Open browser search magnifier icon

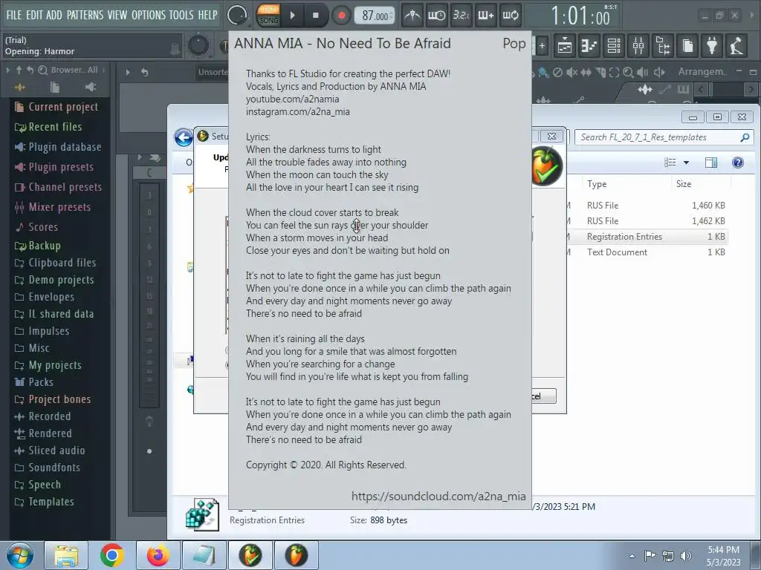tap(42, 71)
